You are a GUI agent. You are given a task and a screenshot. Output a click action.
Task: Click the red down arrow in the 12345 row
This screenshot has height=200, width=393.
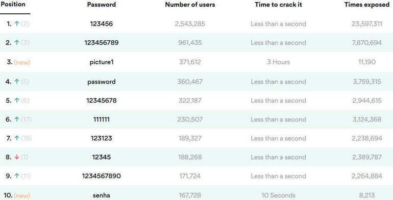[17, 157]
